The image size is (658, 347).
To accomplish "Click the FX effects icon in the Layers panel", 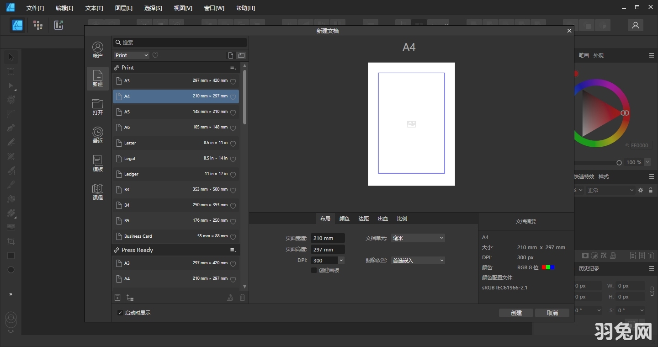I will [x=603, y=256].
